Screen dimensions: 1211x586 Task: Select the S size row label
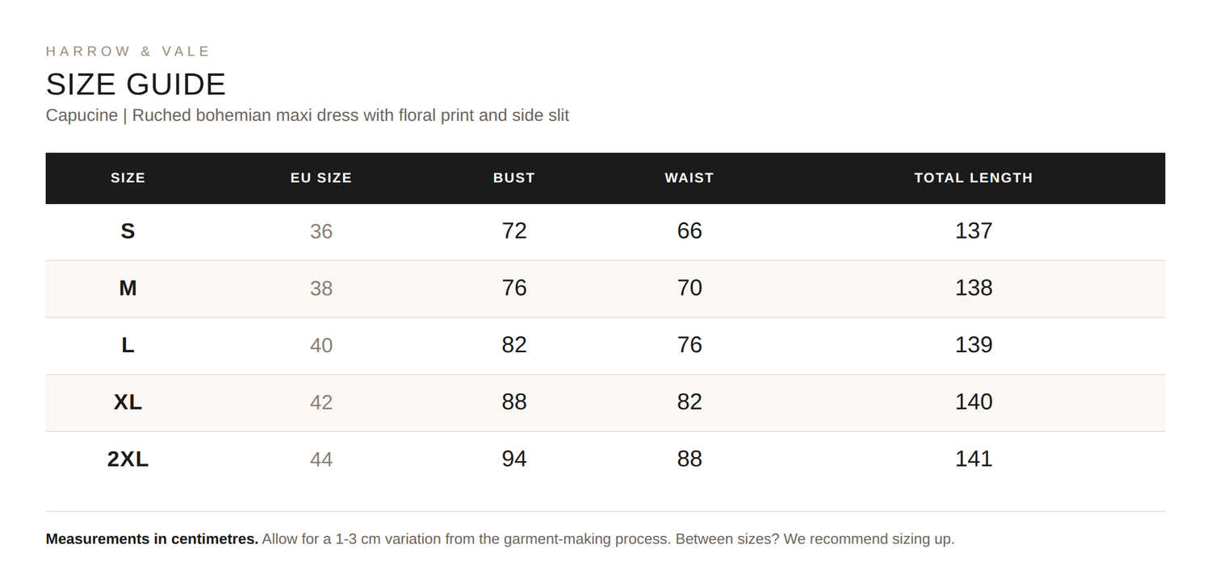(x=128, y=231)
